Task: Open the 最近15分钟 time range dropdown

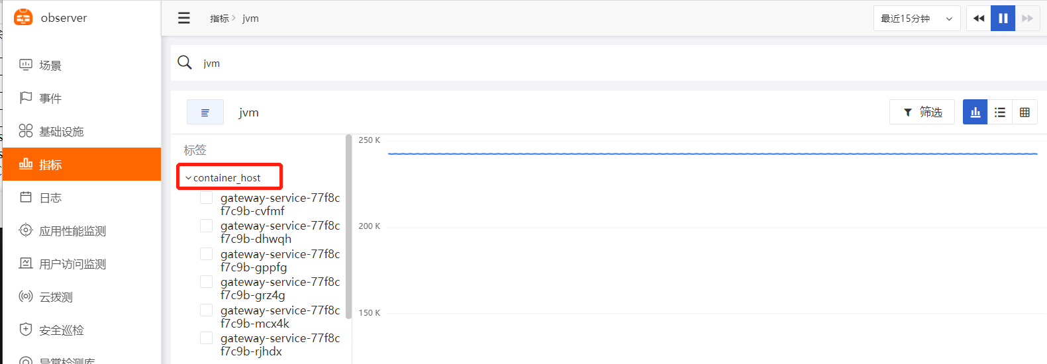Action: pyautogui.click(x=917, y=19)
